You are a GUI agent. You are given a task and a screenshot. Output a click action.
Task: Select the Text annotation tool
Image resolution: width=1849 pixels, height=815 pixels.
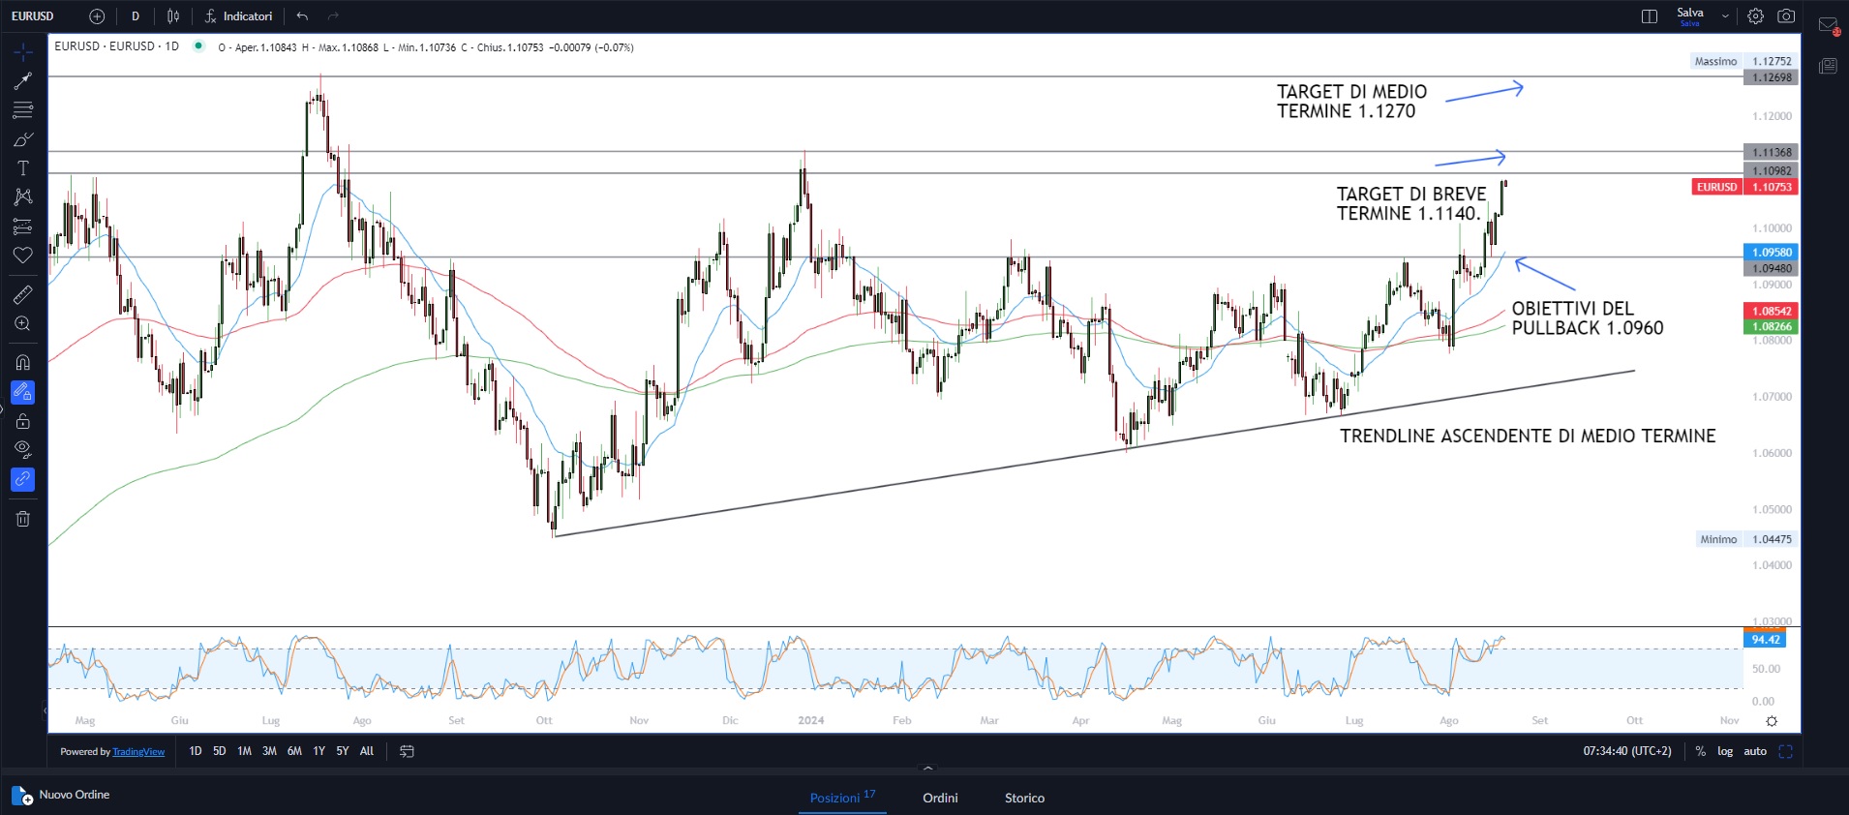(23, 168)
